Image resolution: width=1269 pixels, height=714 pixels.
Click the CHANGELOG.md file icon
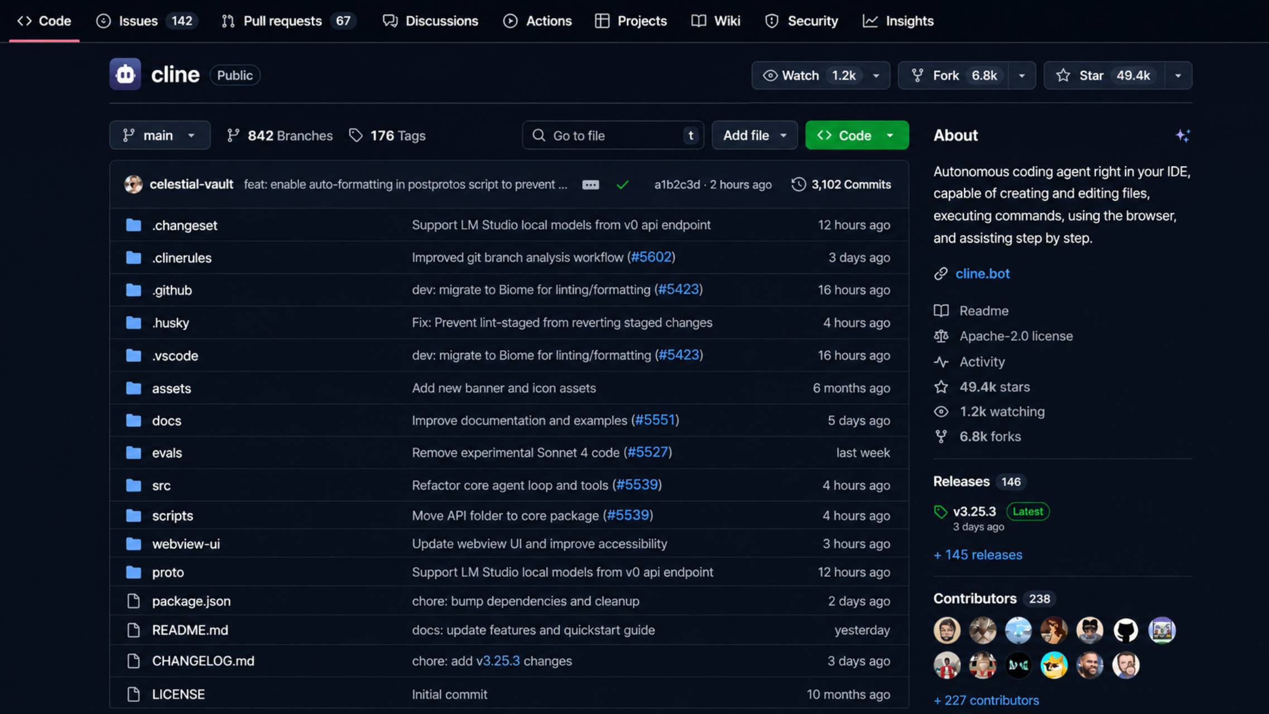[x=133, y=660]
